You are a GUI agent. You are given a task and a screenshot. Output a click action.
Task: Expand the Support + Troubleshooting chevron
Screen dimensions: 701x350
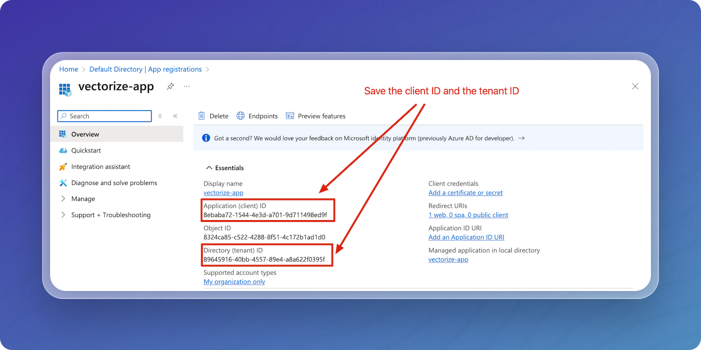tap(63, 215)
